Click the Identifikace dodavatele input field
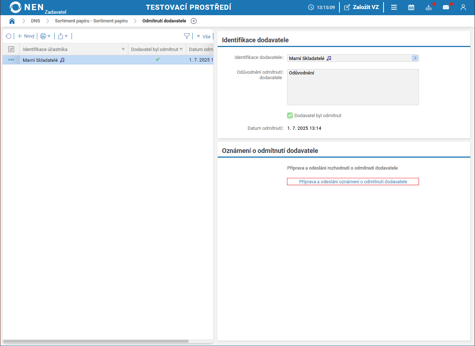 click(353, 58)
